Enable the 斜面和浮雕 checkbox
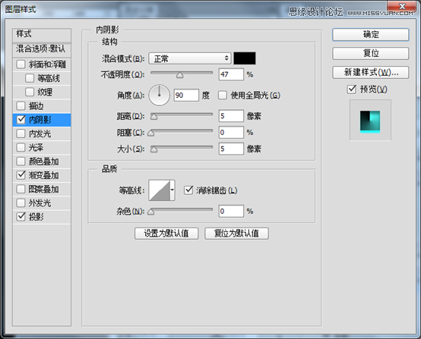 click(x=21, y=64)
